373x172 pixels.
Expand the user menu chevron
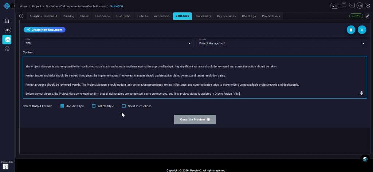(x=368, y=6)
